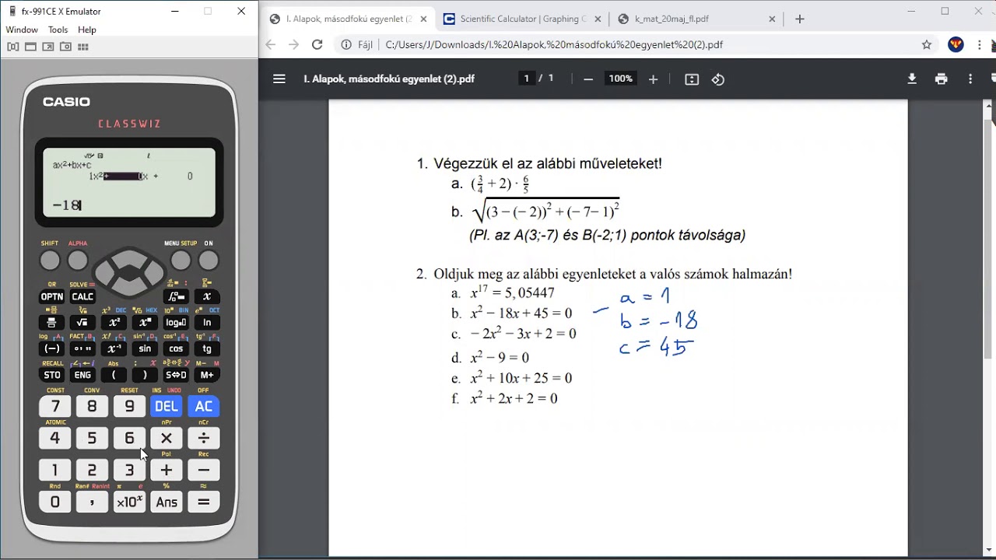Click the log base key
This screenshot has width=996, height=560.
[176, 323]
